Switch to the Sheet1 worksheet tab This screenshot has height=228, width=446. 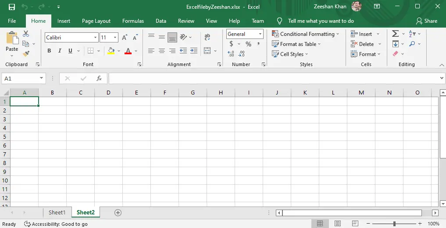(x=57, y=213)
